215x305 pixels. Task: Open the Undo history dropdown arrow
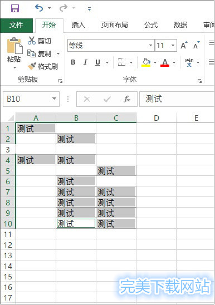(x=49, y=8)
